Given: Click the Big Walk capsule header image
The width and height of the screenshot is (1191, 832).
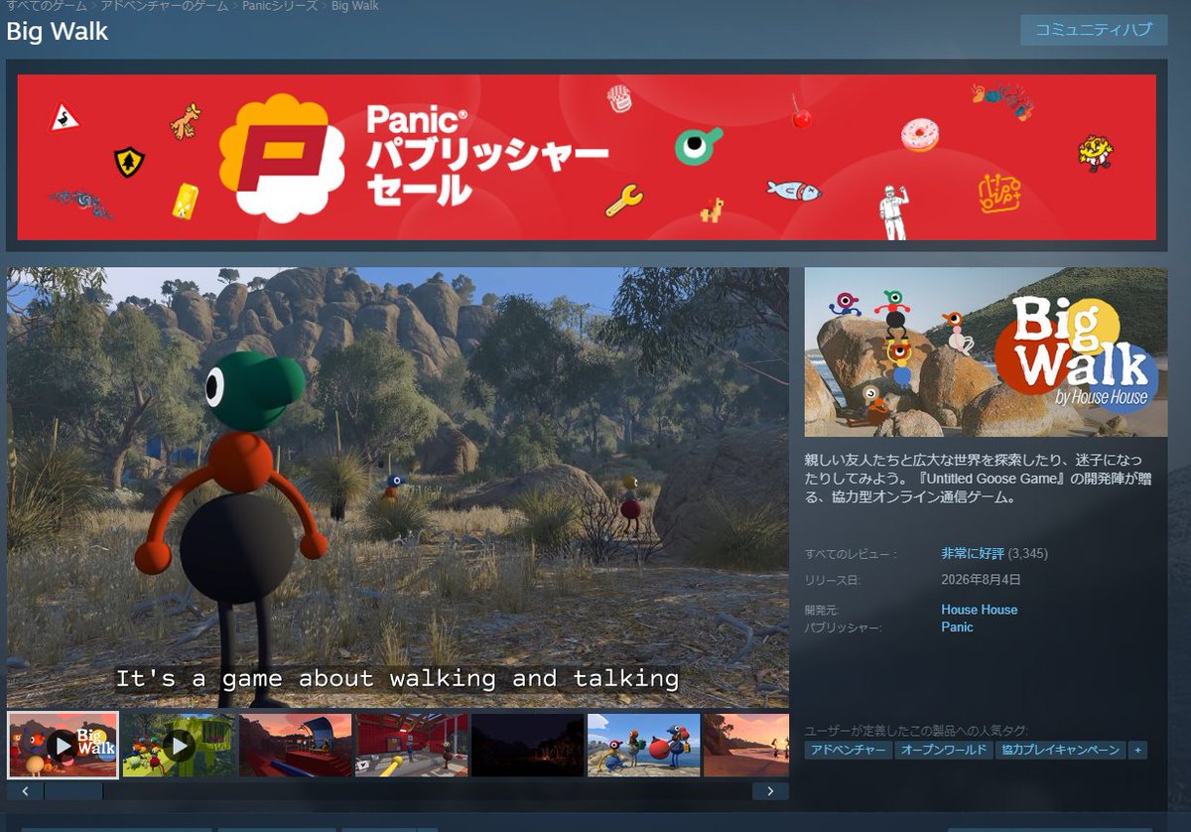Looking at the screenshot, I should (986, 351).
